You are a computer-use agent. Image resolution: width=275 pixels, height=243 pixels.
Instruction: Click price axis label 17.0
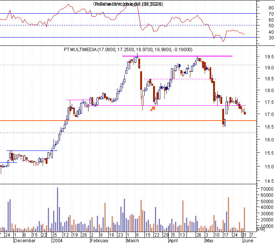point(269,114)
